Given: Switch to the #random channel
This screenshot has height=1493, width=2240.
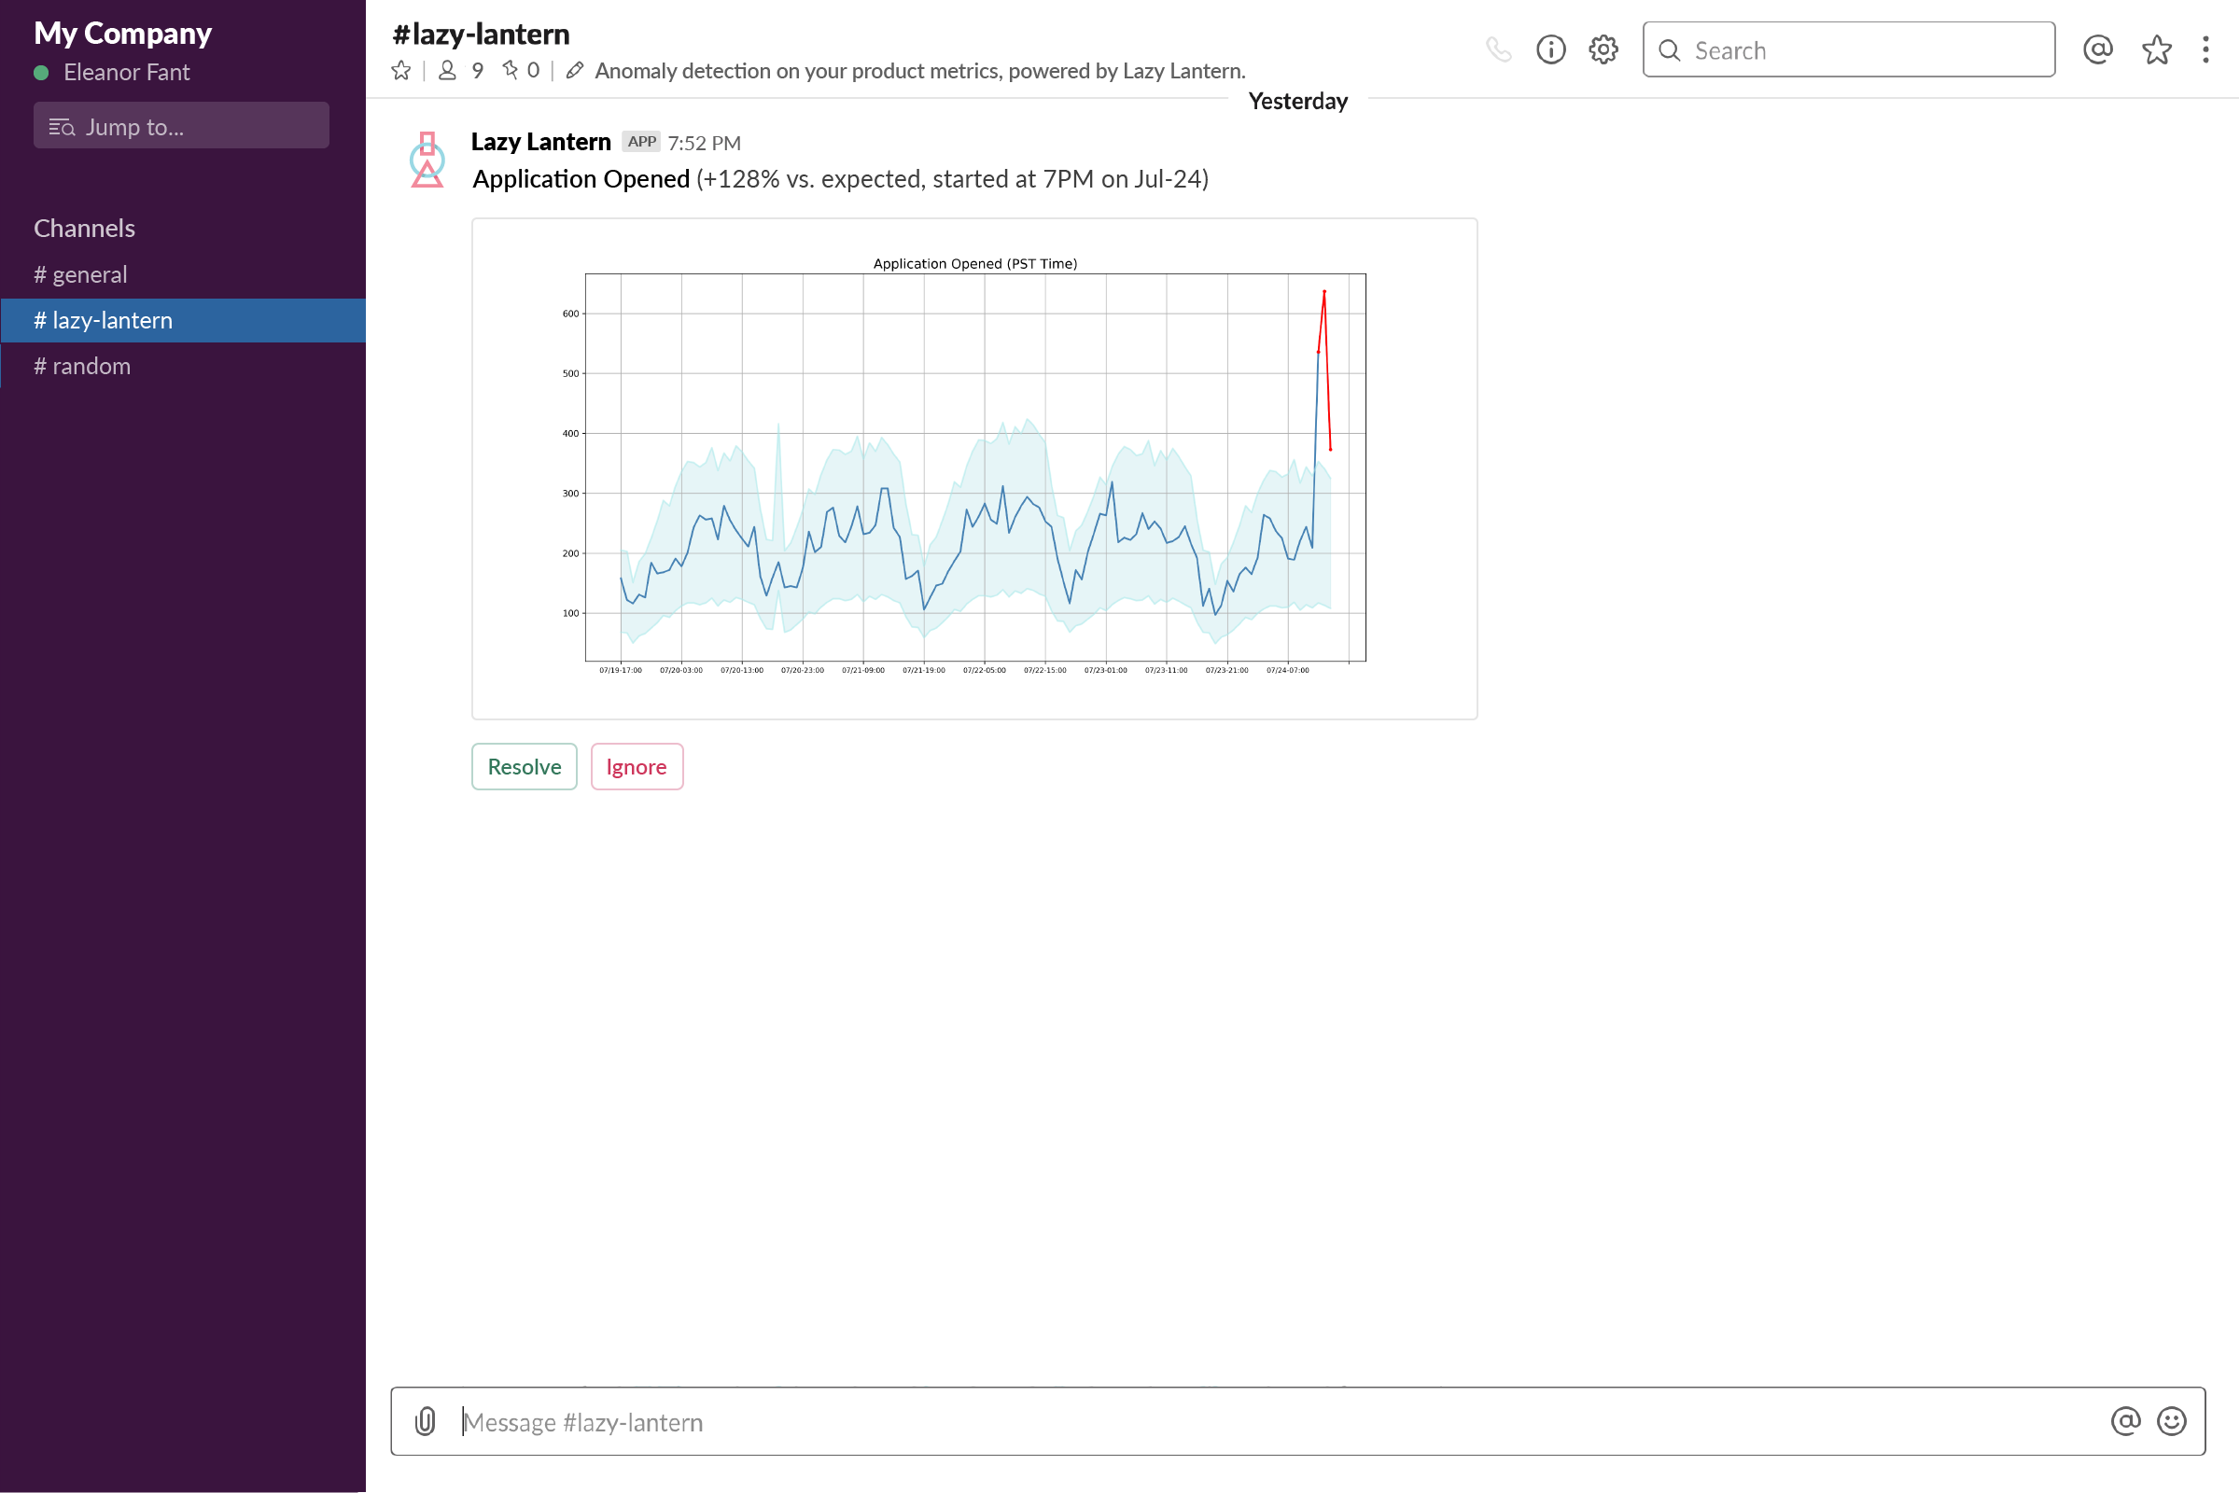Looking at the screenshot, I should 91,366.
